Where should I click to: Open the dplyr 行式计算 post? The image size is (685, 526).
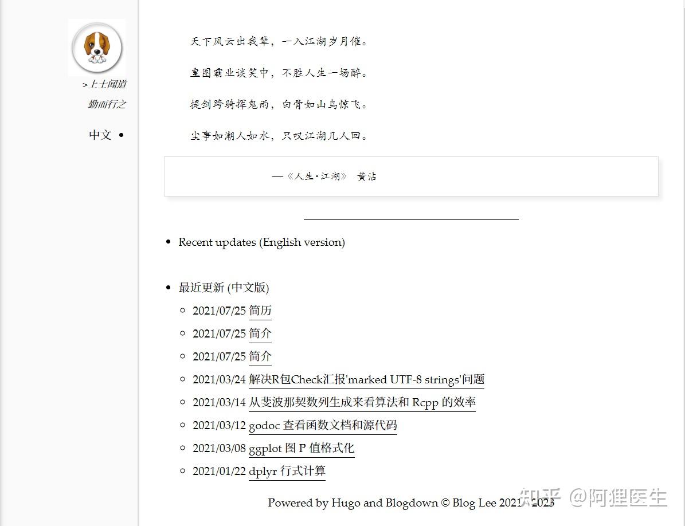287,471
